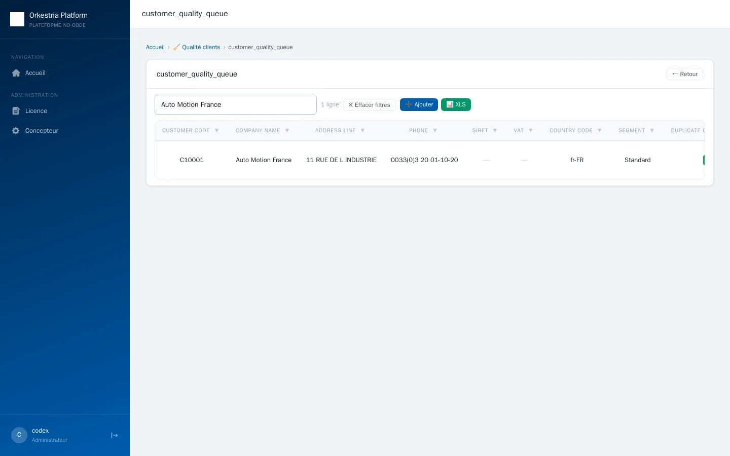Open the COUNTRY CODE column filter arrow
This screenshot has width=730, height=456.
pyautogui.click(x=599, y=131)
